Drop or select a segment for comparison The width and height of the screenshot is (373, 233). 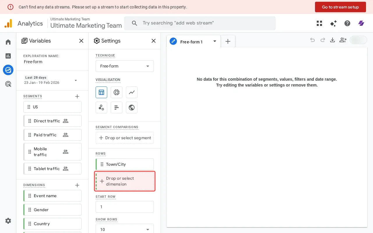coord(125,138)
